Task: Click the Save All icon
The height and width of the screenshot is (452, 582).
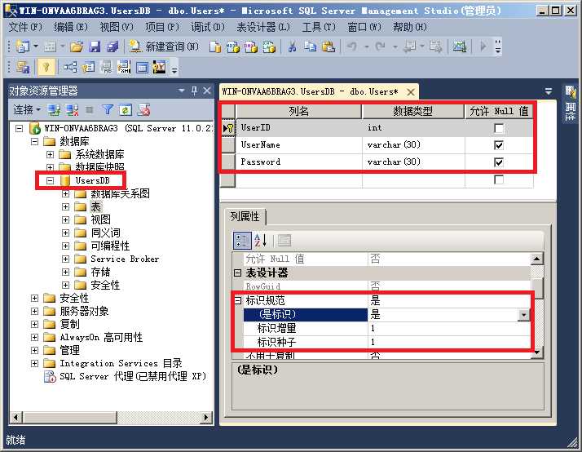Action: pyautogui.click(x=112, y=47)
